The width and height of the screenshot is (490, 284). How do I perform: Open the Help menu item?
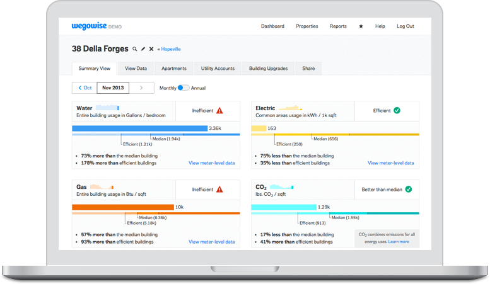[380, 26]
